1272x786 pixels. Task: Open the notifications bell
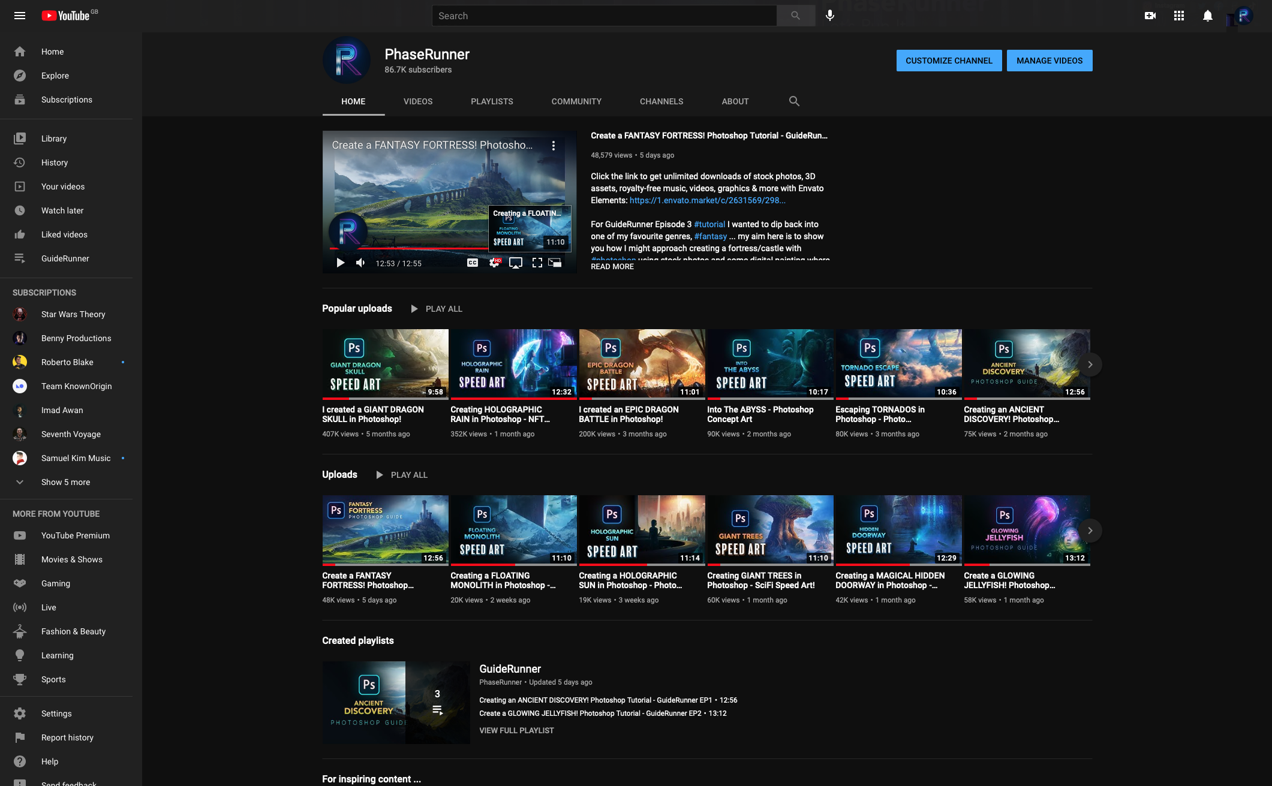[x=1207, y=16]
